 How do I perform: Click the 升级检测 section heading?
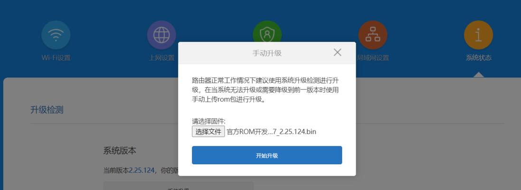click(47, 110)
